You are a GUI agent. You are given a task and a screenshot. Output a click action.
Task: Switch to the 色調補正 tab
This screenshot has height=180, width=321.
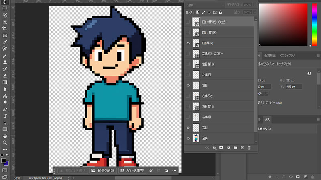(270, 56)
